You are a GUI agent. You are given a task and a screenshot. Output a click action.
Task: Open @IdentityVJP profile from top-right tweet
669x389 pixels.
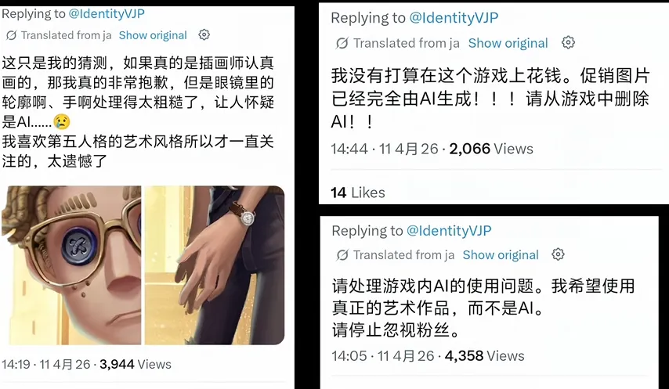pos(454,18)
